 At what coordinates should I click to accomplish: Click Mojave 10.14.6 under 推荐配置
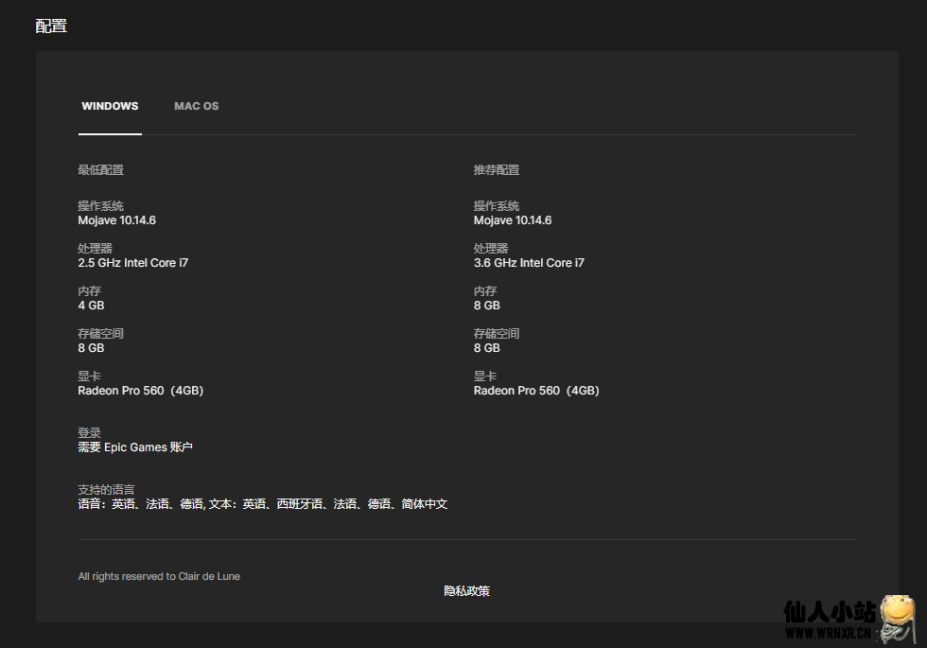click(513, 220)
